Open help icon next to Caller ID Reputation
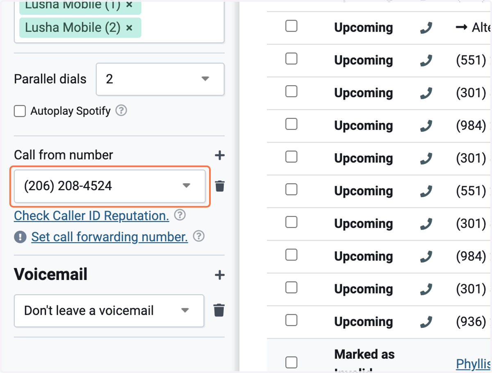This screenshot has height=373, width=492. coord(180,215)
